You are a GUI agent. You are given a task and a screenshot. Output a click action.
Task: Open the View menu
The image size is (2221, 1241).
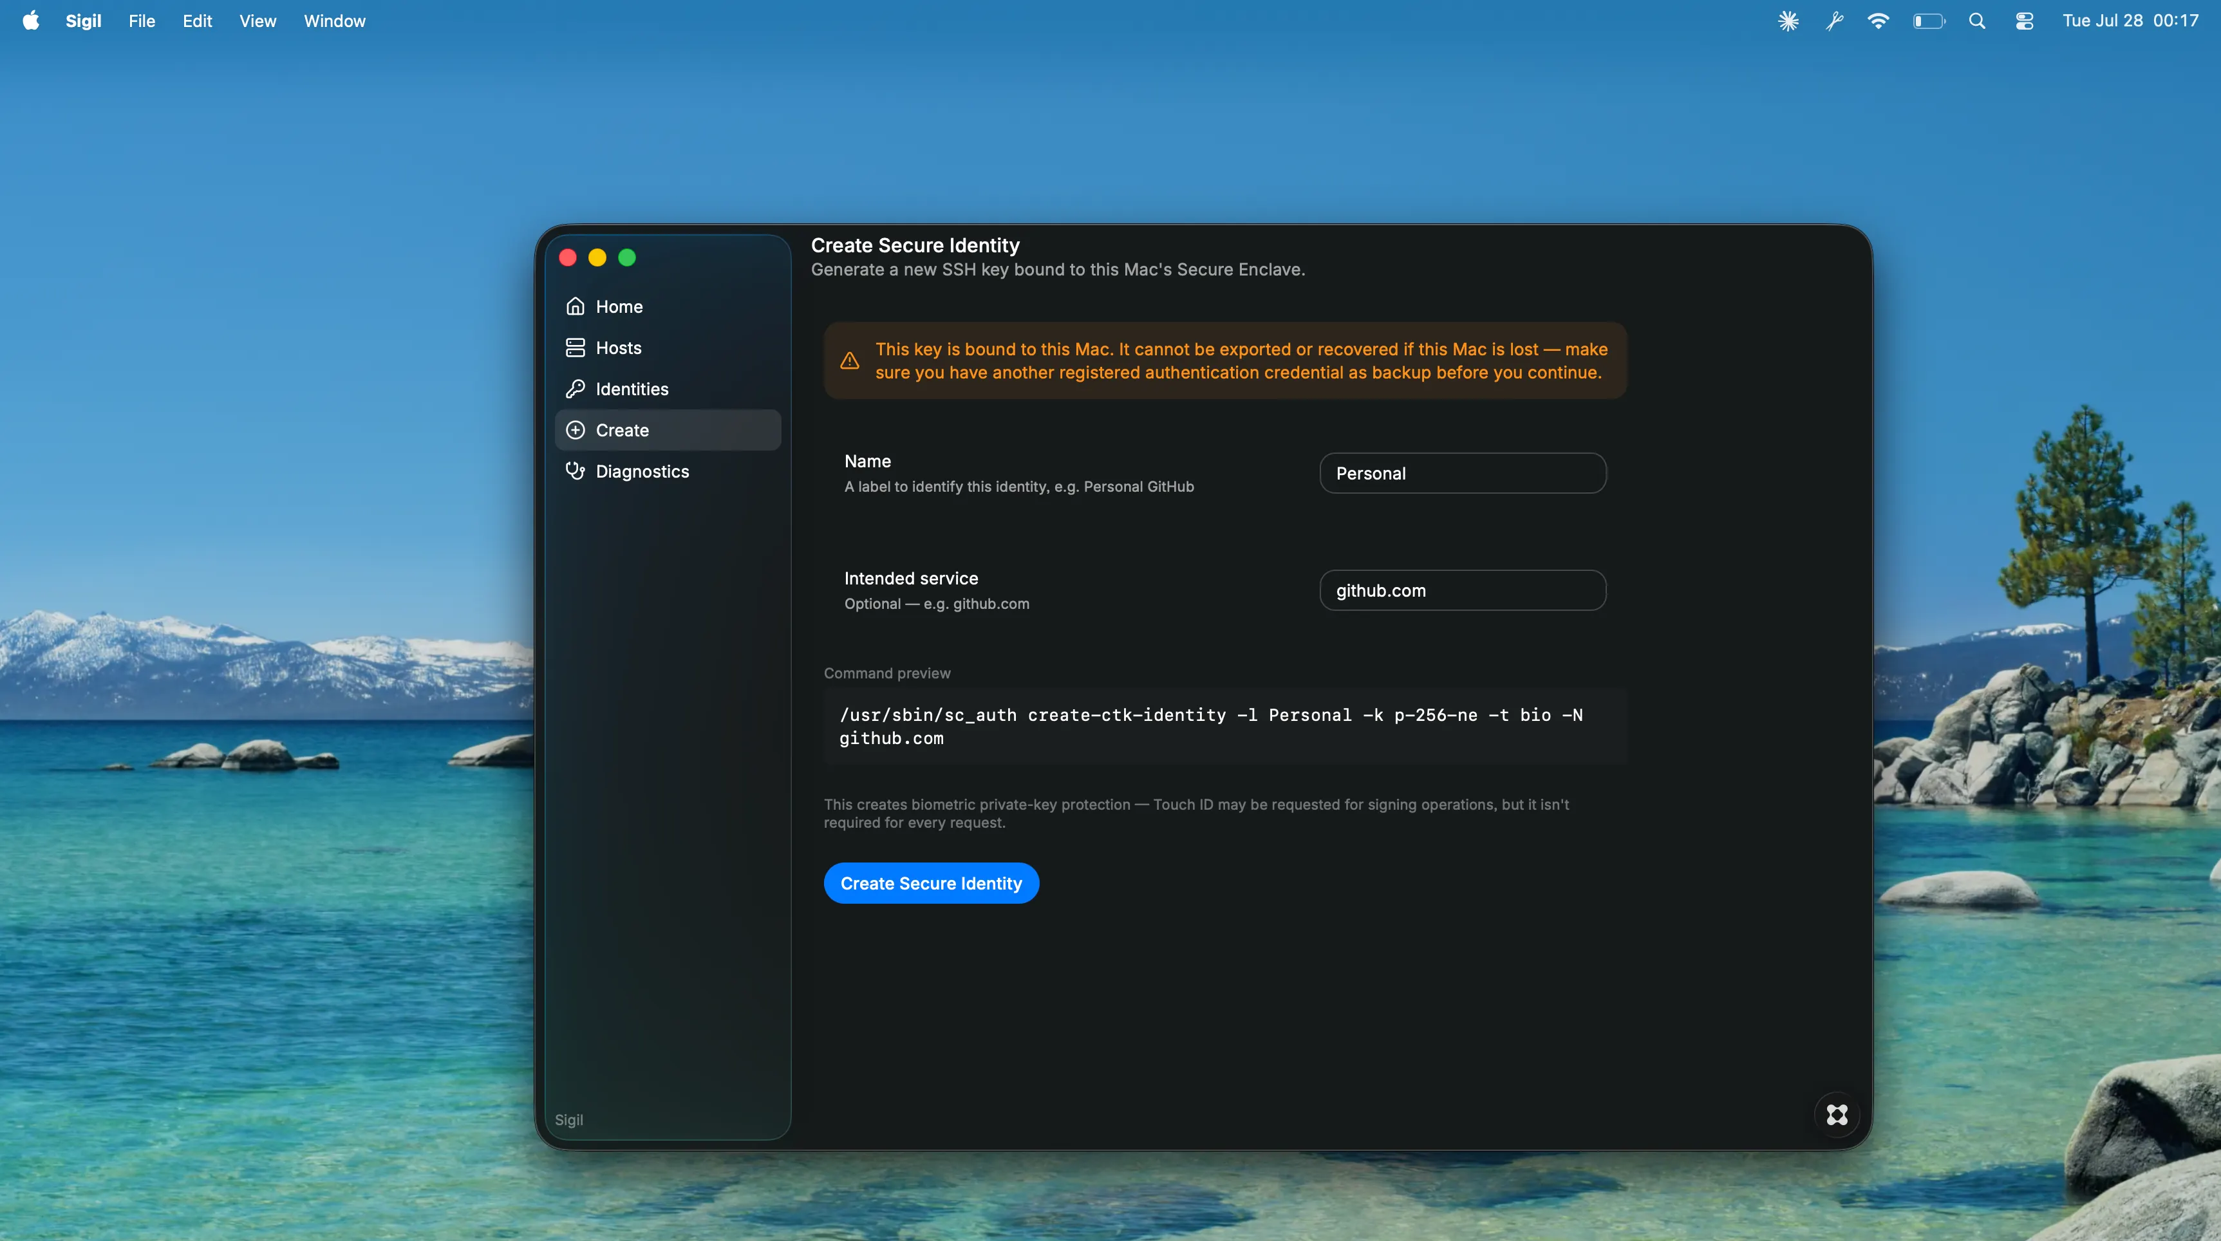click(x=258, y=21)
